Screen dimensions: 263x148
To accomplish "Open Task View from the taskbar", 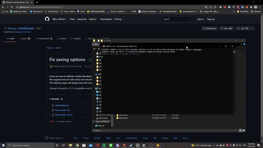I will pyautogui.click(x=64, y=145).
